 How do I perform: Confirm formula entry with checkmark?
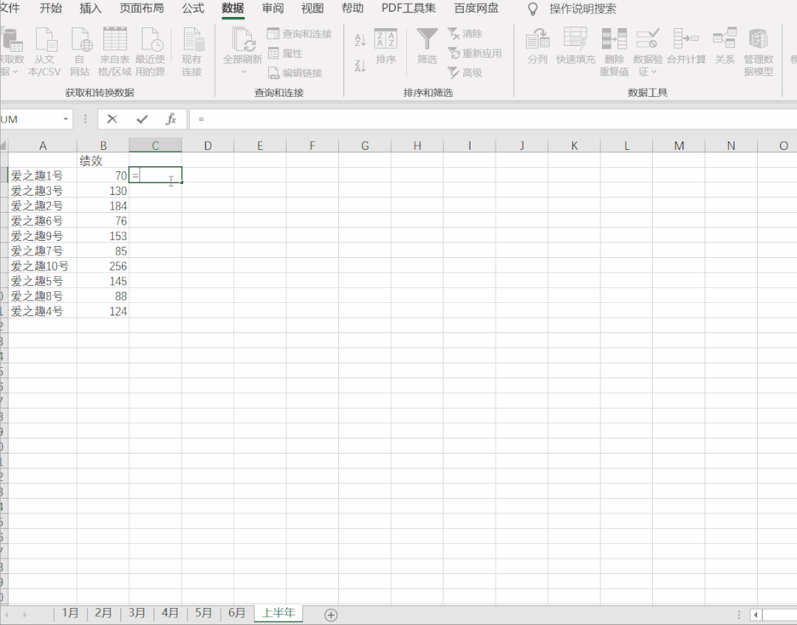tap(142, 119)
